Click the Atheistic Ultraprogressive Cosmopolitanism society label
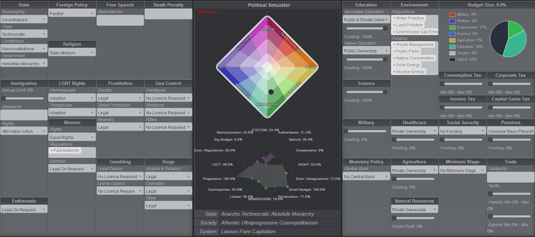This screenshot has width=535, height=237. pos(269,223)
